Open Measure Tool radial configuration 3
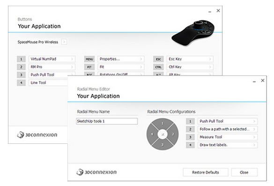 coord(228,137)
